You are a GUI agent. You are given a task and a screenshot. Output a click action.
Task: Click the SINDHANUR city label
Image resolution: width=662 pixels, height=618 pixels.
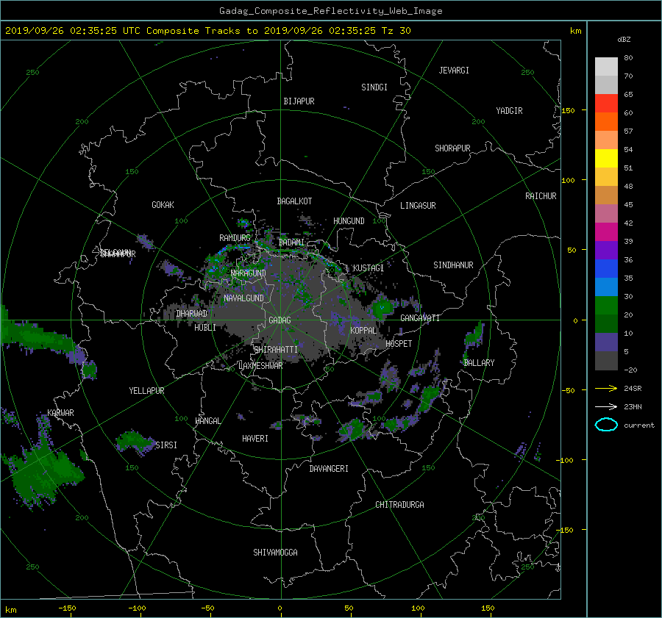click(453, 265)
